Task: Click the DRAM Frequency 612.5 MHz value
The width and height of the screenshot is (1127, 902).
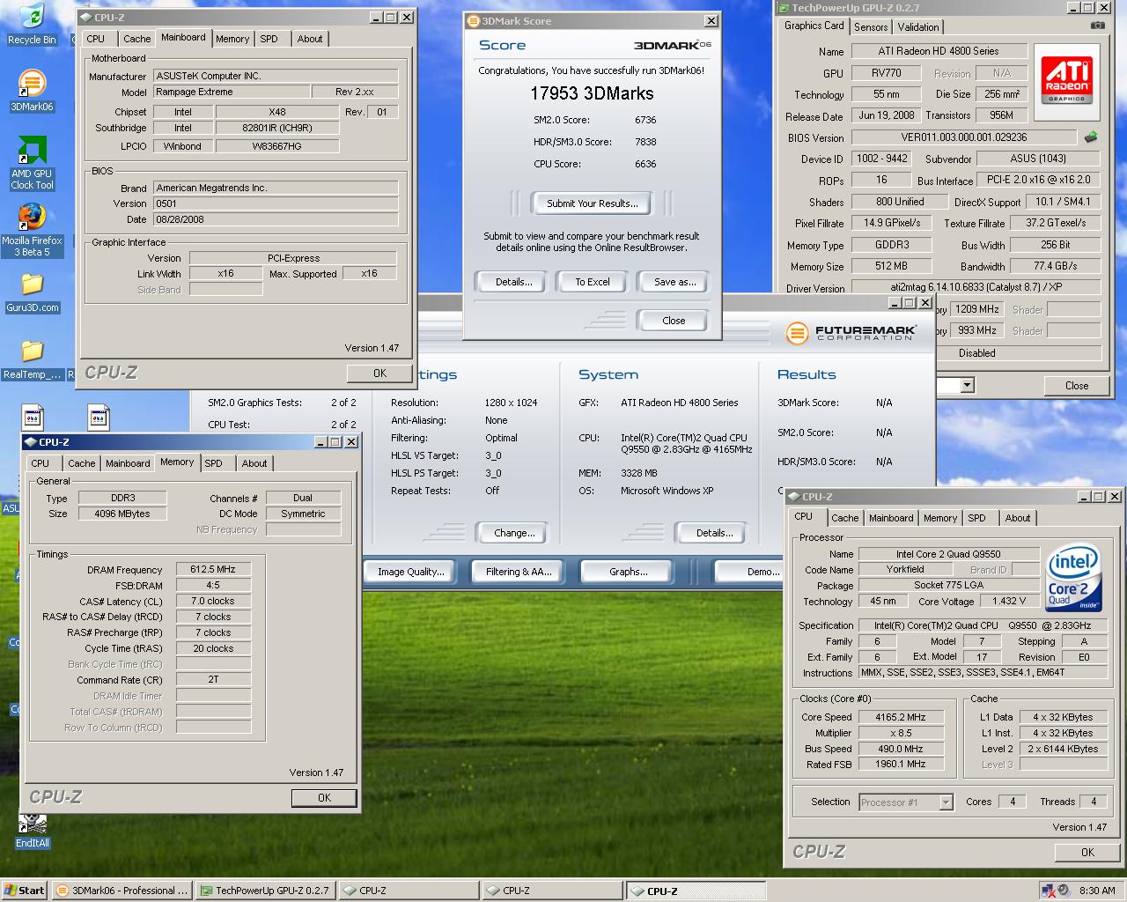Action: pyautogui.click(x=213, y=569)
